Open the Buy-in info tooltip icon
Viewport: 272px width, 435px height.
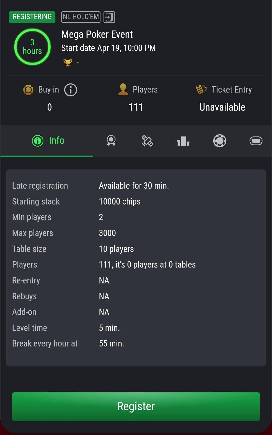(71, 90)
